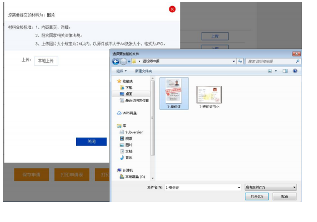317x222 pixels.
Task: Click the back navigation arrow in file dialog
Action: pyautogui.click(x=115, y=62)
